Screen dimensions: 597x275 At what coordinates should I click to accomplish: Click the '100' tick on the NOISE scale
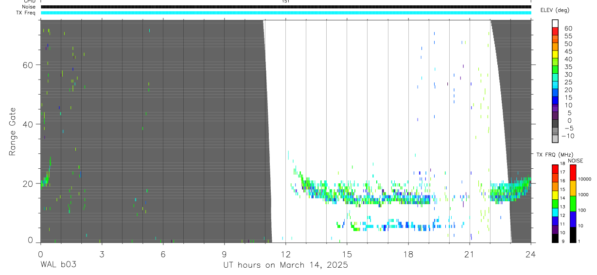(x=582, y=210)
